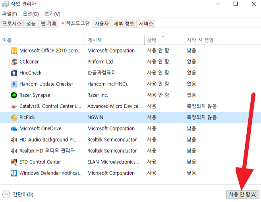
Task: Sort by the 시작 시 영향 column header
Action: pyautogui.click(x=204, y=40)
